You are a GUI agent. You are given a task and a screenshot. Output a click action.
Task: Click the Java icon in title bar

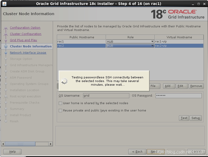tap(4, 4)
